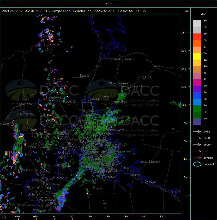217x220 pixels.
Task: Click the 'Mirador' place label
Action: coord(110,177)
